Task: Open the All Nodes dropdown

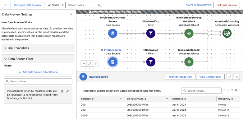Action: [56, 5]
